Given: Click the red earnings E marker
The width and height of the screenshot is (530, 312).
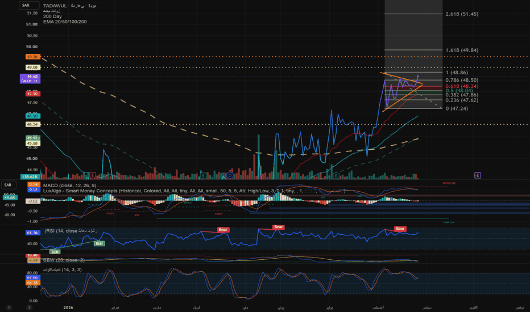Looking at the screenshot, I should pyautogui.click(x=93, y=175).
